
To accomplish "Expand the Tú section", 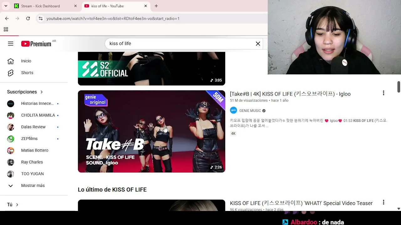I will point(13,205).
